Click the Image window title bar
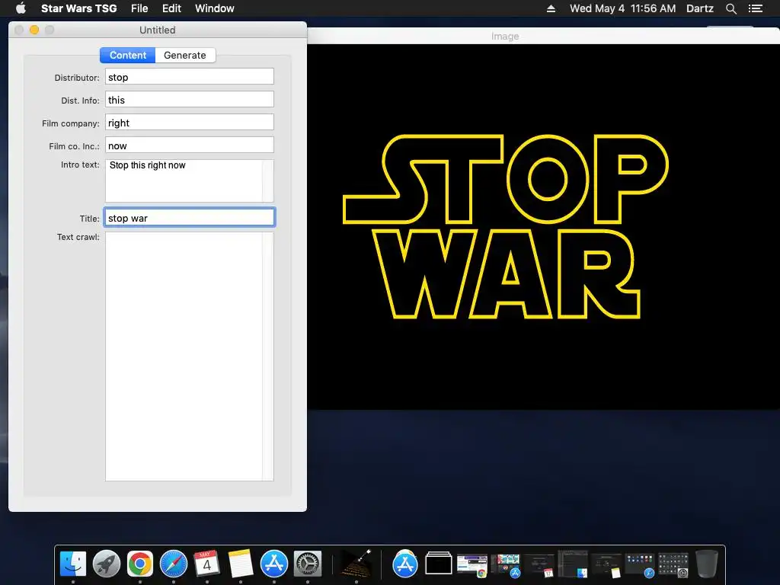 (x=543, y=37)
